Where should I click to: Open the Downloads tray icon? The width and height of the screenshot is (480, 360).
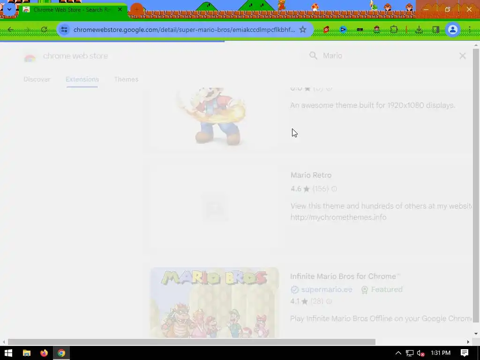[419, 30]
